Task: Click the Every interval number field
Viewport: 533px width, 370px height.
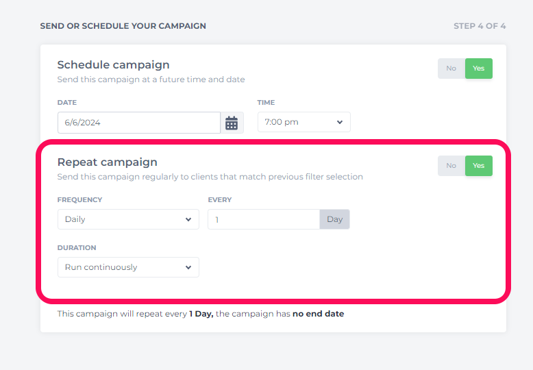Action: [x=264, y=219]
